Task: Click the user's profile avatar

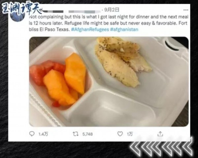Action: point(18,16)
